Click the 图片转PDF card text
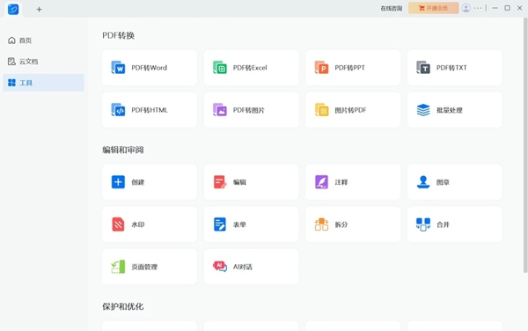The width and height of the screenshot is (528, 331). pos(350,110)
